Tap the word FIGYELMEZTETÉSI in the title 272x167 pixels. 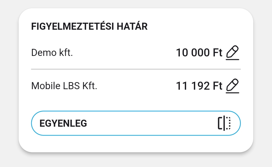click(73, 26)
